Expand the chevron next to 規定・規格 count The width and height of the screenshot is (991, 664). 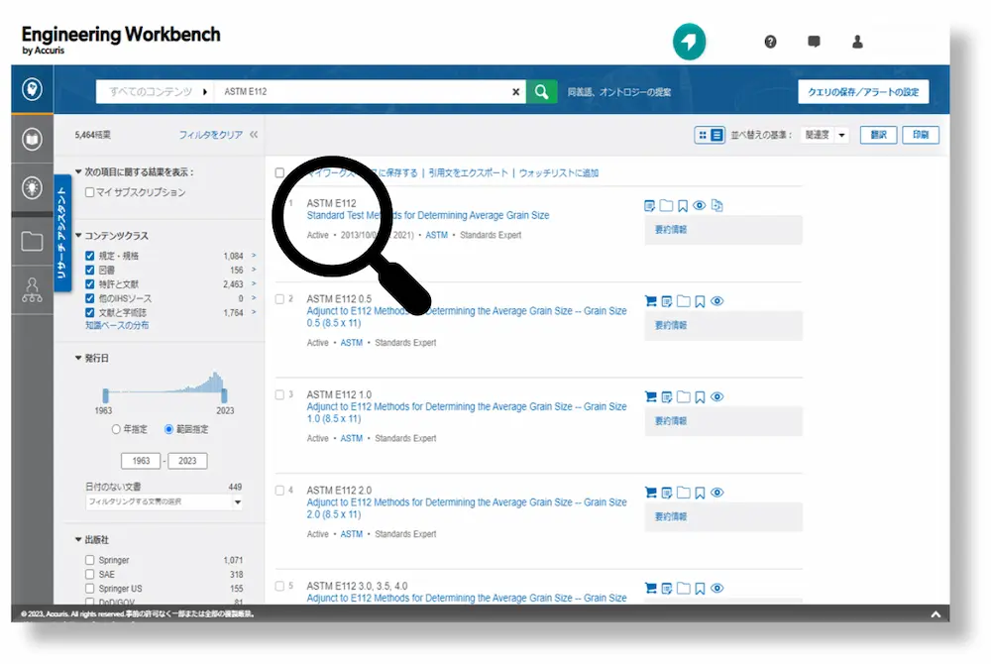254,256
